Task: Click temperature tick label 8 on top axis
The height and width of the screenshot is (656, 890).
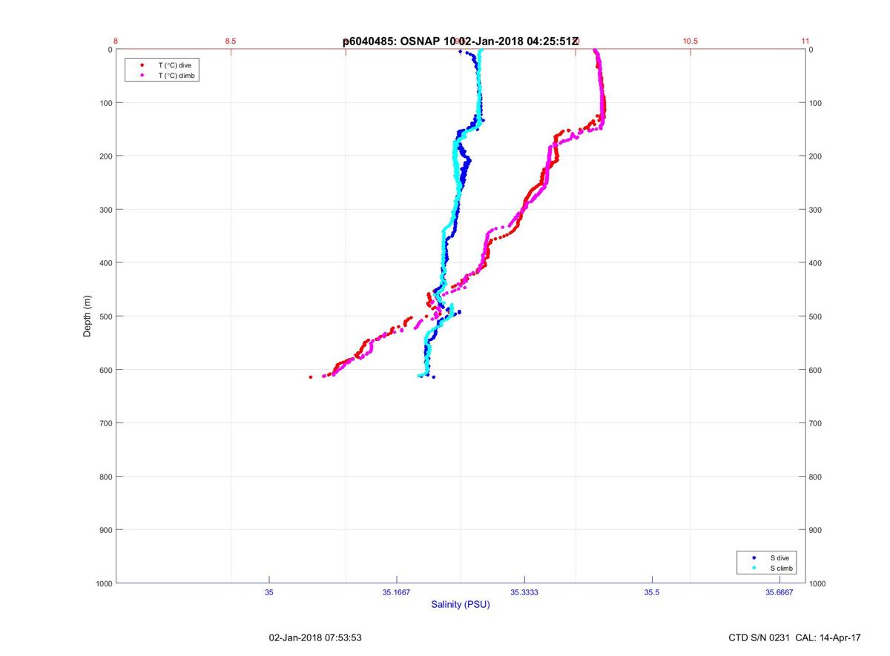Action: [116, 42]
